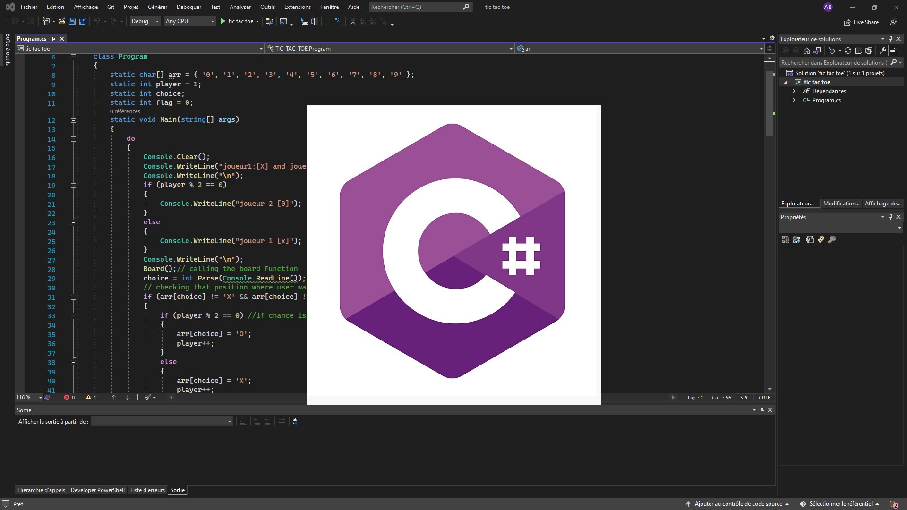Open properties wrench in Solution Explorer
Viewport: 907px width, 510px height.
coord(882,51)
